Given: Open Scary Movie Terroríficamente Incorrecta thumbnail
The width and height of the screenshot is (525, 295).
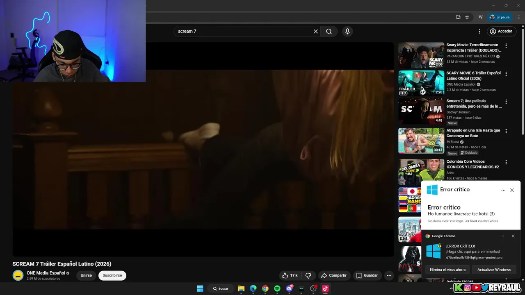Looking at the screenshot, I should pyautogui.click(x=421, y=55).
